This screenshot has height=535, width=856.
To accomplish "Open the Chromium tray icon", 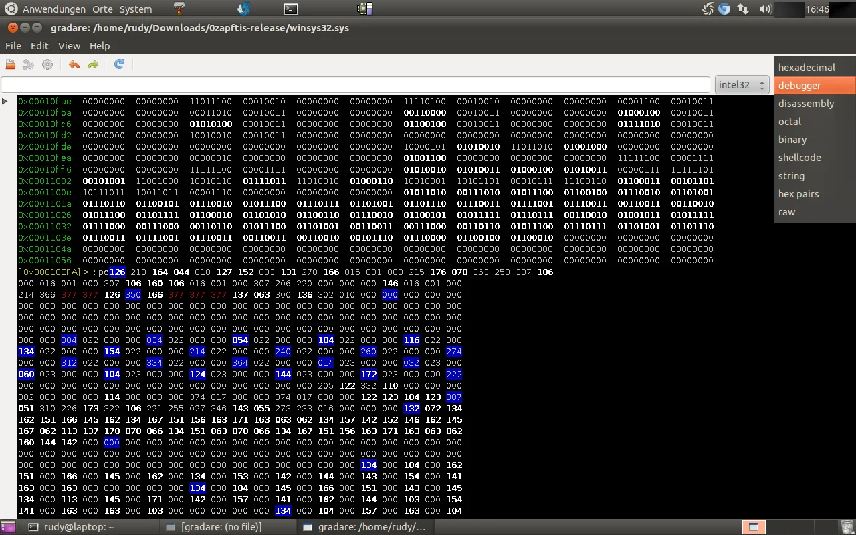I will 724,9.
